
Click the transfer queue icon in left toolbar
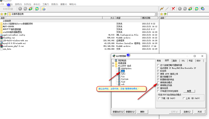tap(31, 9)
